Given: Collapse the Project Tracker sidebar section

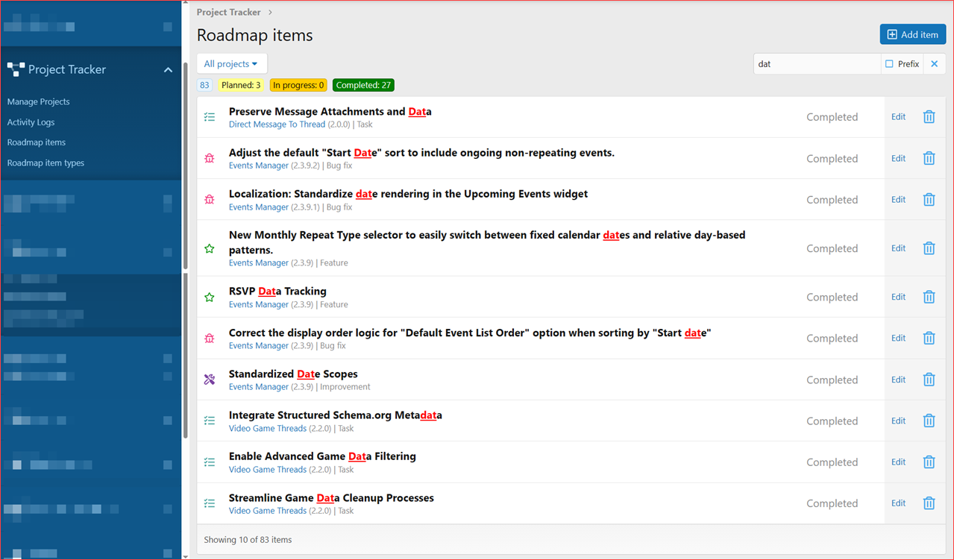Looking at the screenshot, I should pos(168,69).
